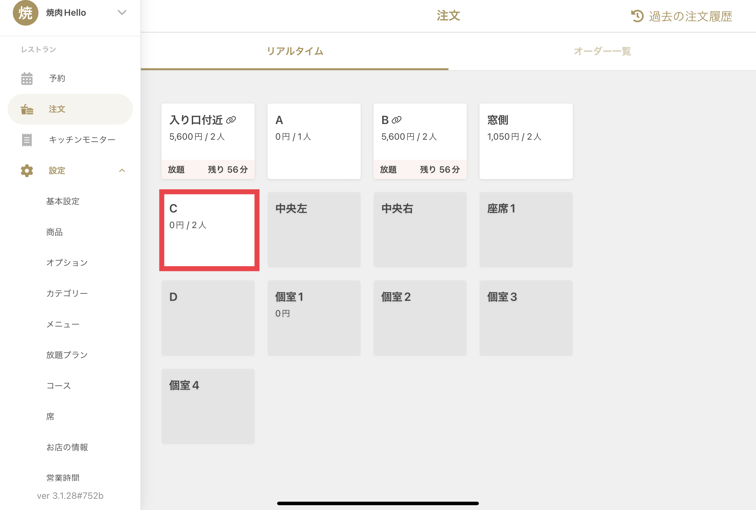The height and width of the screenshot is (510, 756).
Task: Open the 窓側 table card
Action: (x=526, y=141)
